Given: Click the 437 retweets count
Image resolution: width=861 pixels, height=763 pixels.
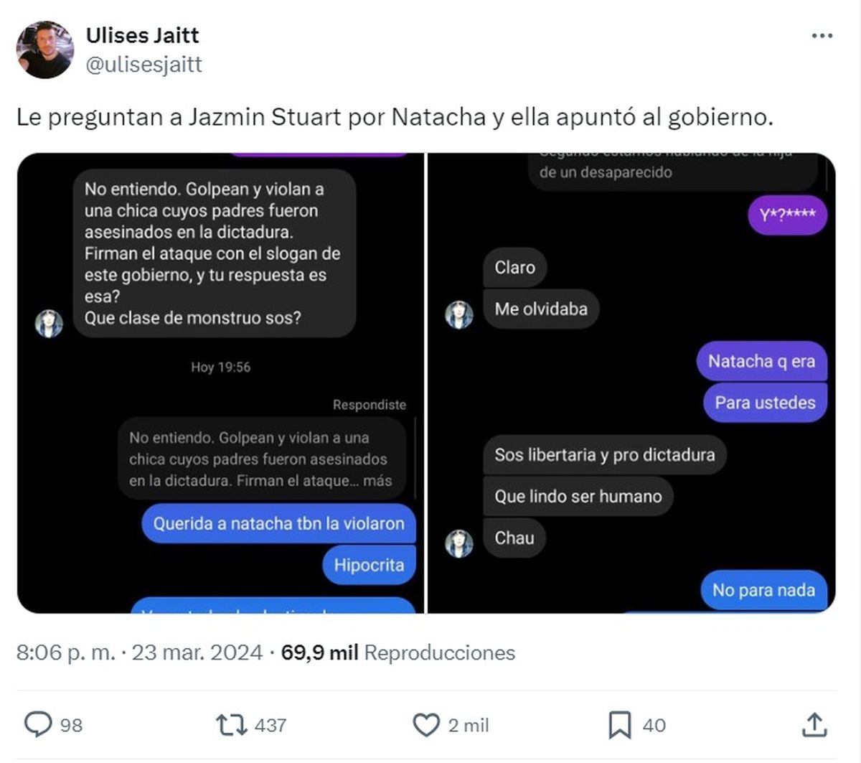Looking at the screenshot, I should point(270,726).
